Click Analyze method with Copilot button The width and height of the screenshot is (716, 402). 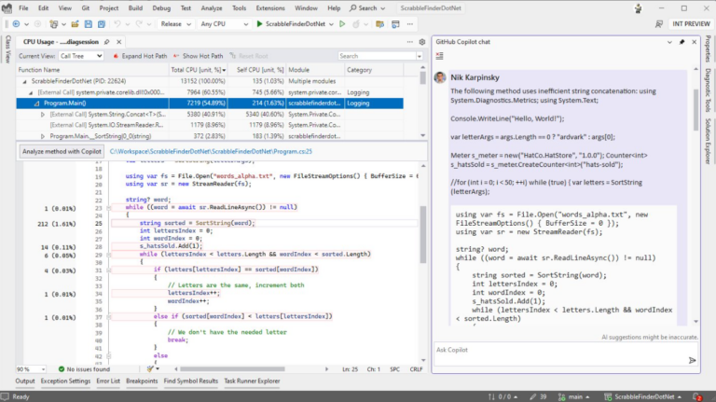coord(62,151)
